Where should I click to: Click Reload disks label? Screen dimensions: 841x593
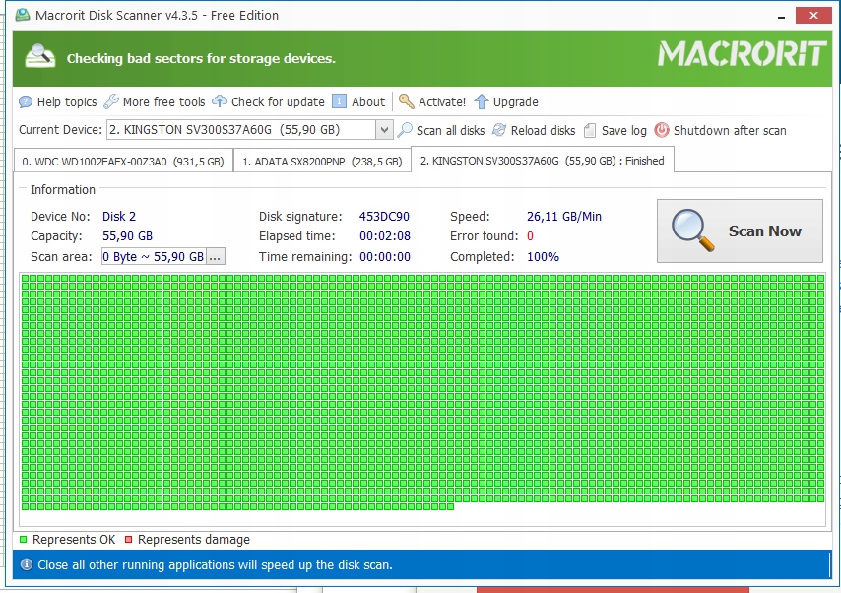click(x=543, y=130)
